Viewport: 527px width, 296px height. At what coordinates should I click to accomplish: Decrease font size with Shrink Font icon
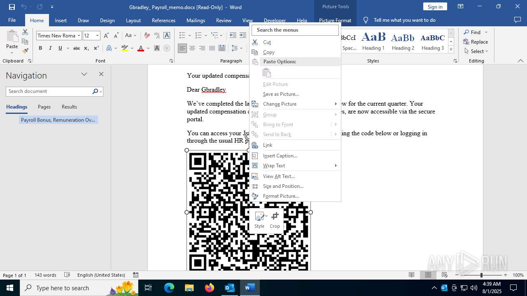(x=116, y=35)
